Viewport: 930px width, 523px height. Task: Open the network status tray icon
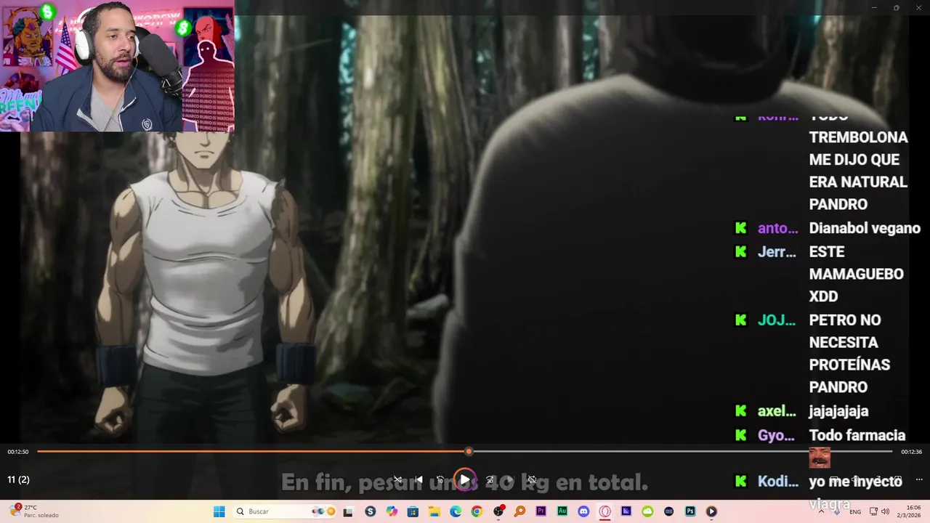[874, 511]
